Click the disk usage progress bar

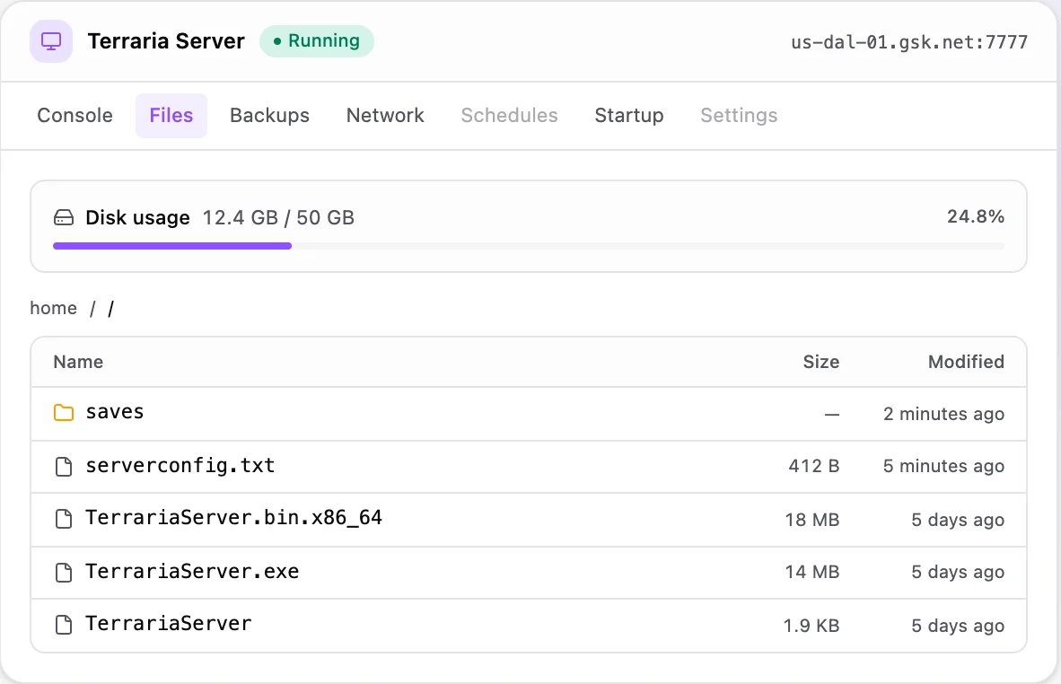tap(529, 246)
